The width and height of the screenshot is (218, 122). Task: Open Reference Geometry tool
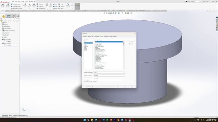click(68, 5)
